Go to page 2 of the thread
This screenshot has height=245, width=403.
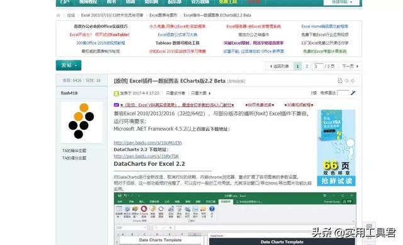tap(307, 66)
